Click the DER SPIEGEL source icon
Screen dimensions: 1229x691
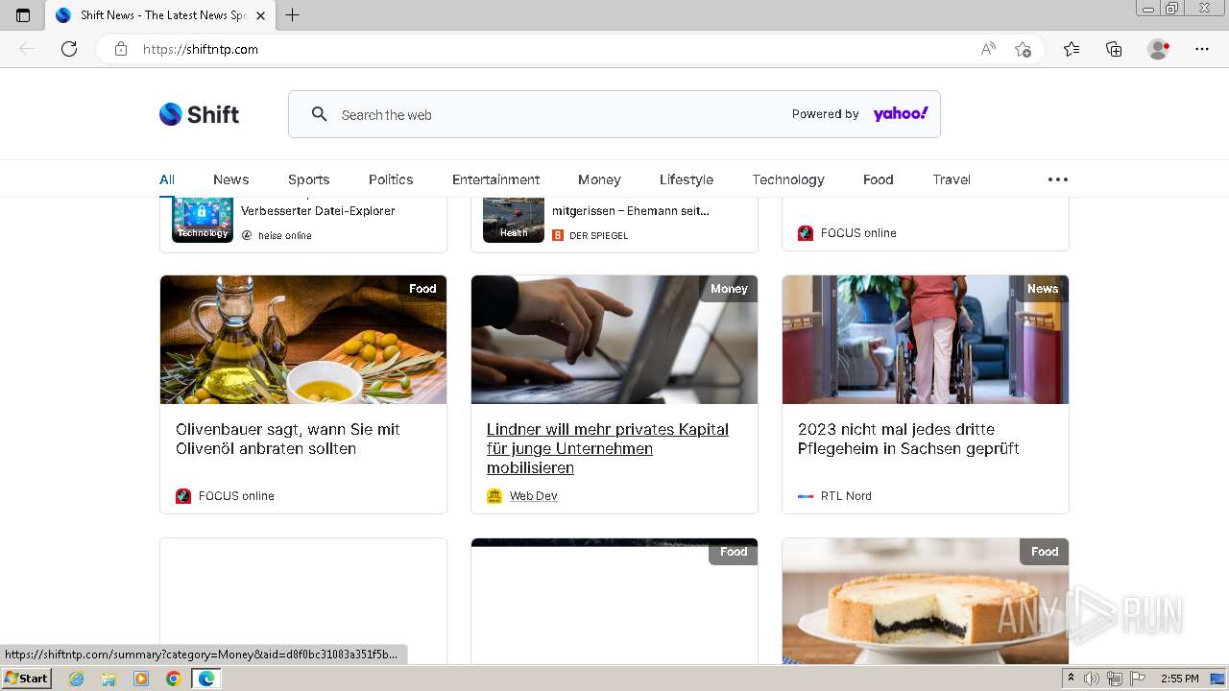coord(558,235)
